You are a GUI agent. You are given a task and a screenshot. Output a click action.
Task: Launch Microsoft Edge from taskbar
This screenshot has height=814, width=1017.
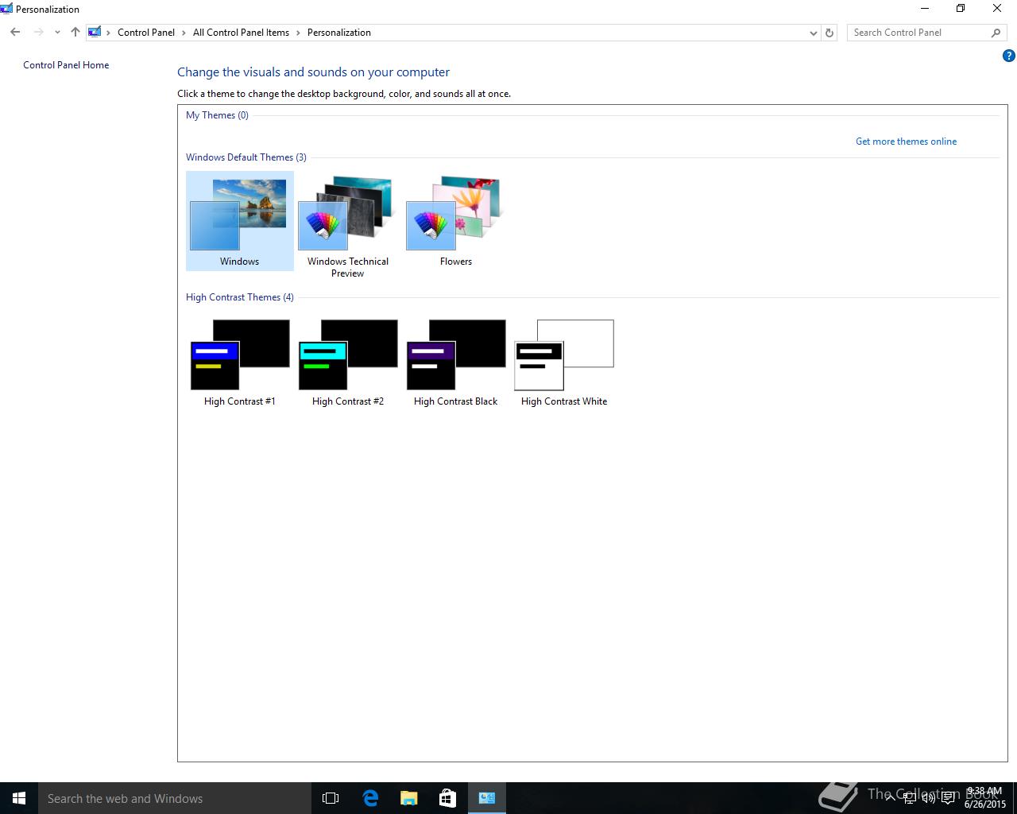tap(370, 798)
